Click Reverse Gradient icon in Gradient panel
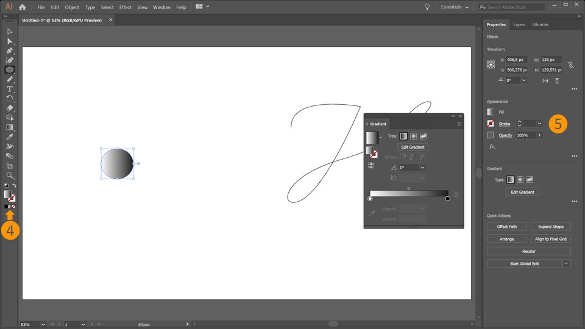Image resolution: width=585 pixels, height=329 pixels. pyautogui.click(x=371, y=165)
